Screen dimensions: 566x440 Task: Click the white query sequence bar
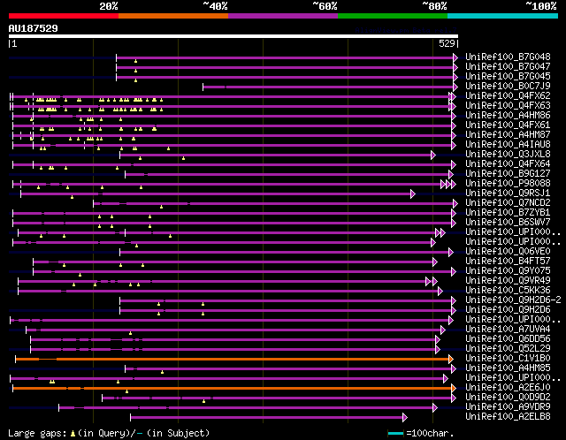click(233, 36)
